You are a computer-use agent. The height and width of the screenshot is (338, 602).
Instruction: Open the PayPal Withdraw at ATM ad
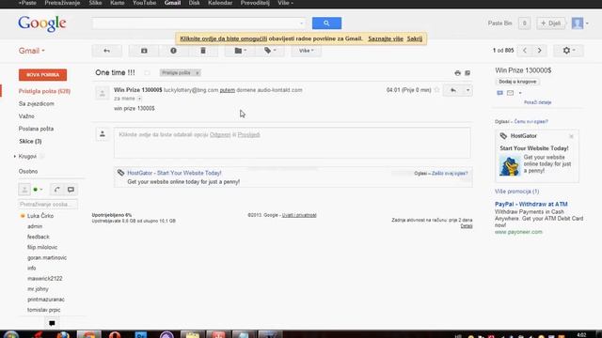click(531, 205)
